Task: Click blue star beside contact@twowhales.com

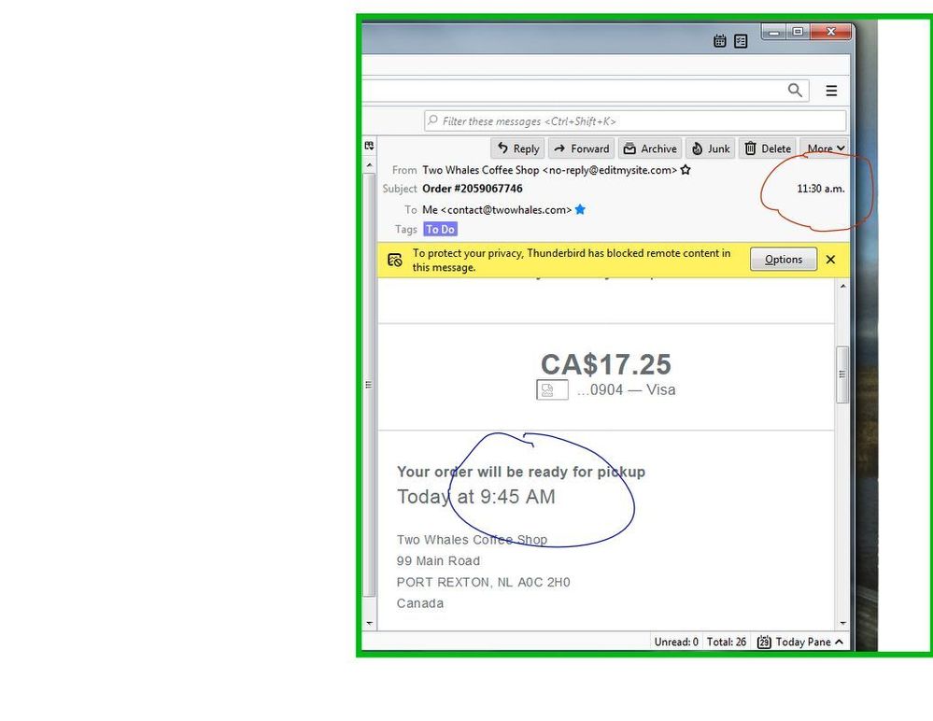Action: (580, 210)
